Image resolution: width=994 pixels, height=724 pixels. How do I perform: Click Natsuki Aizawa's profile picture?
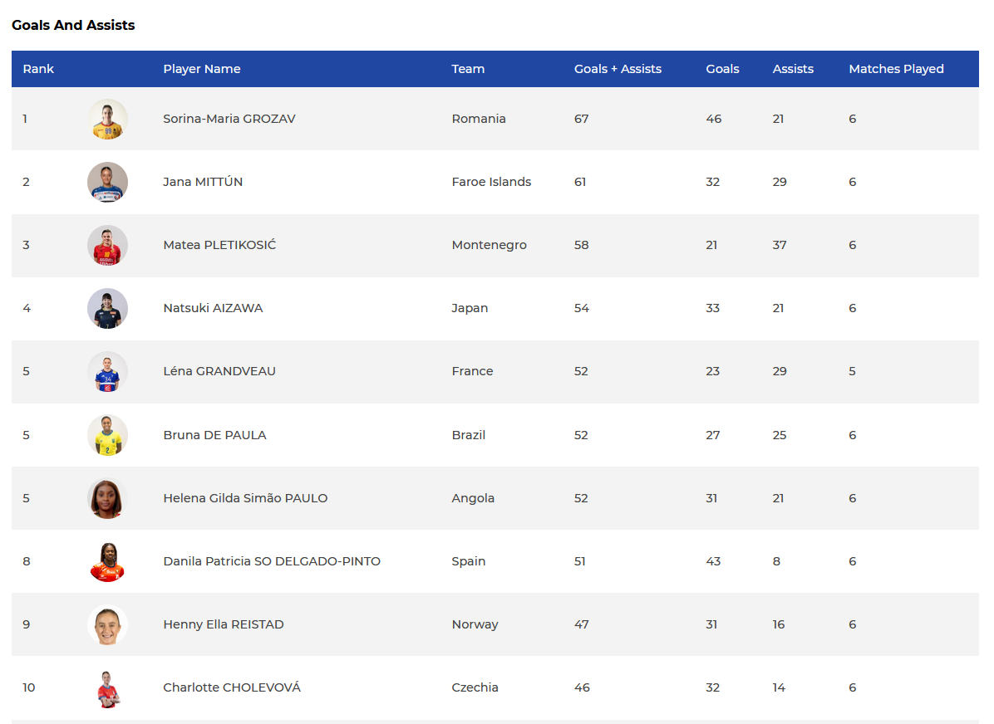click(107, 308)
